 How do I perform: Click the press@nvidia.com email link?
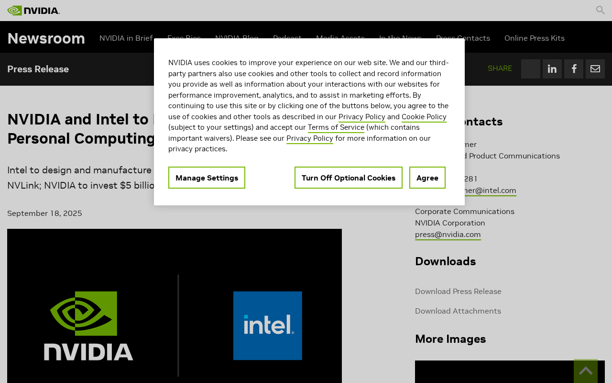(448, 235)
